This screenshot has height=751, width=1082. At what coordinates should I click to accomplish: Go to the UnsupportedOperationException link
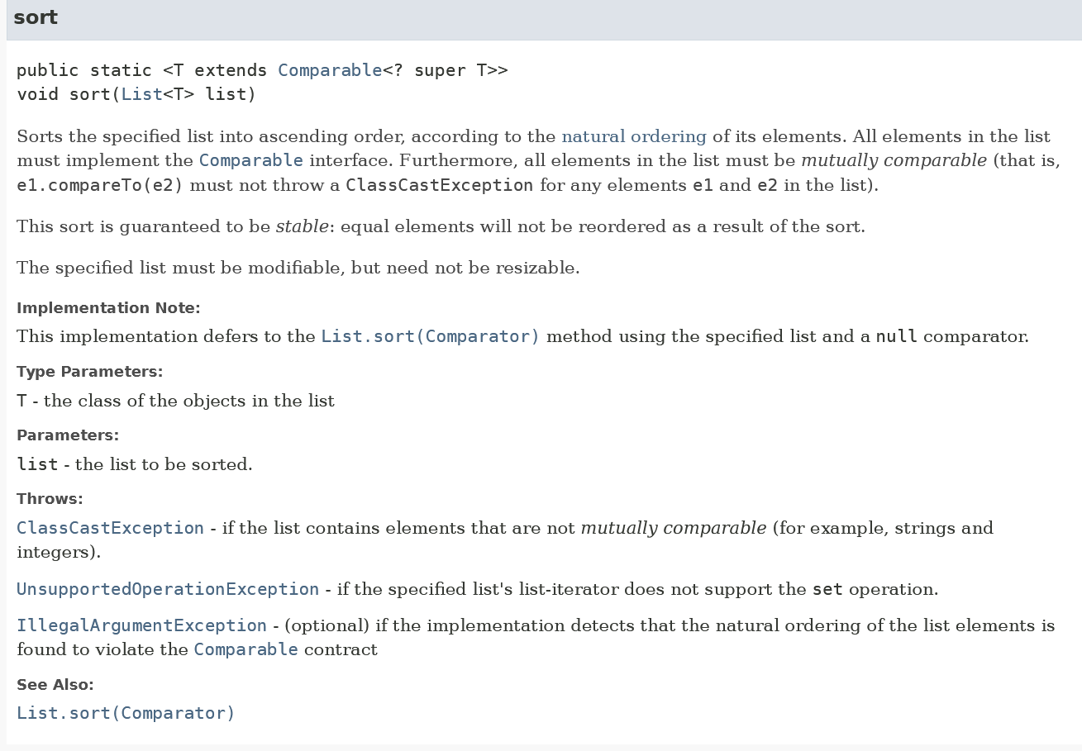168,589
